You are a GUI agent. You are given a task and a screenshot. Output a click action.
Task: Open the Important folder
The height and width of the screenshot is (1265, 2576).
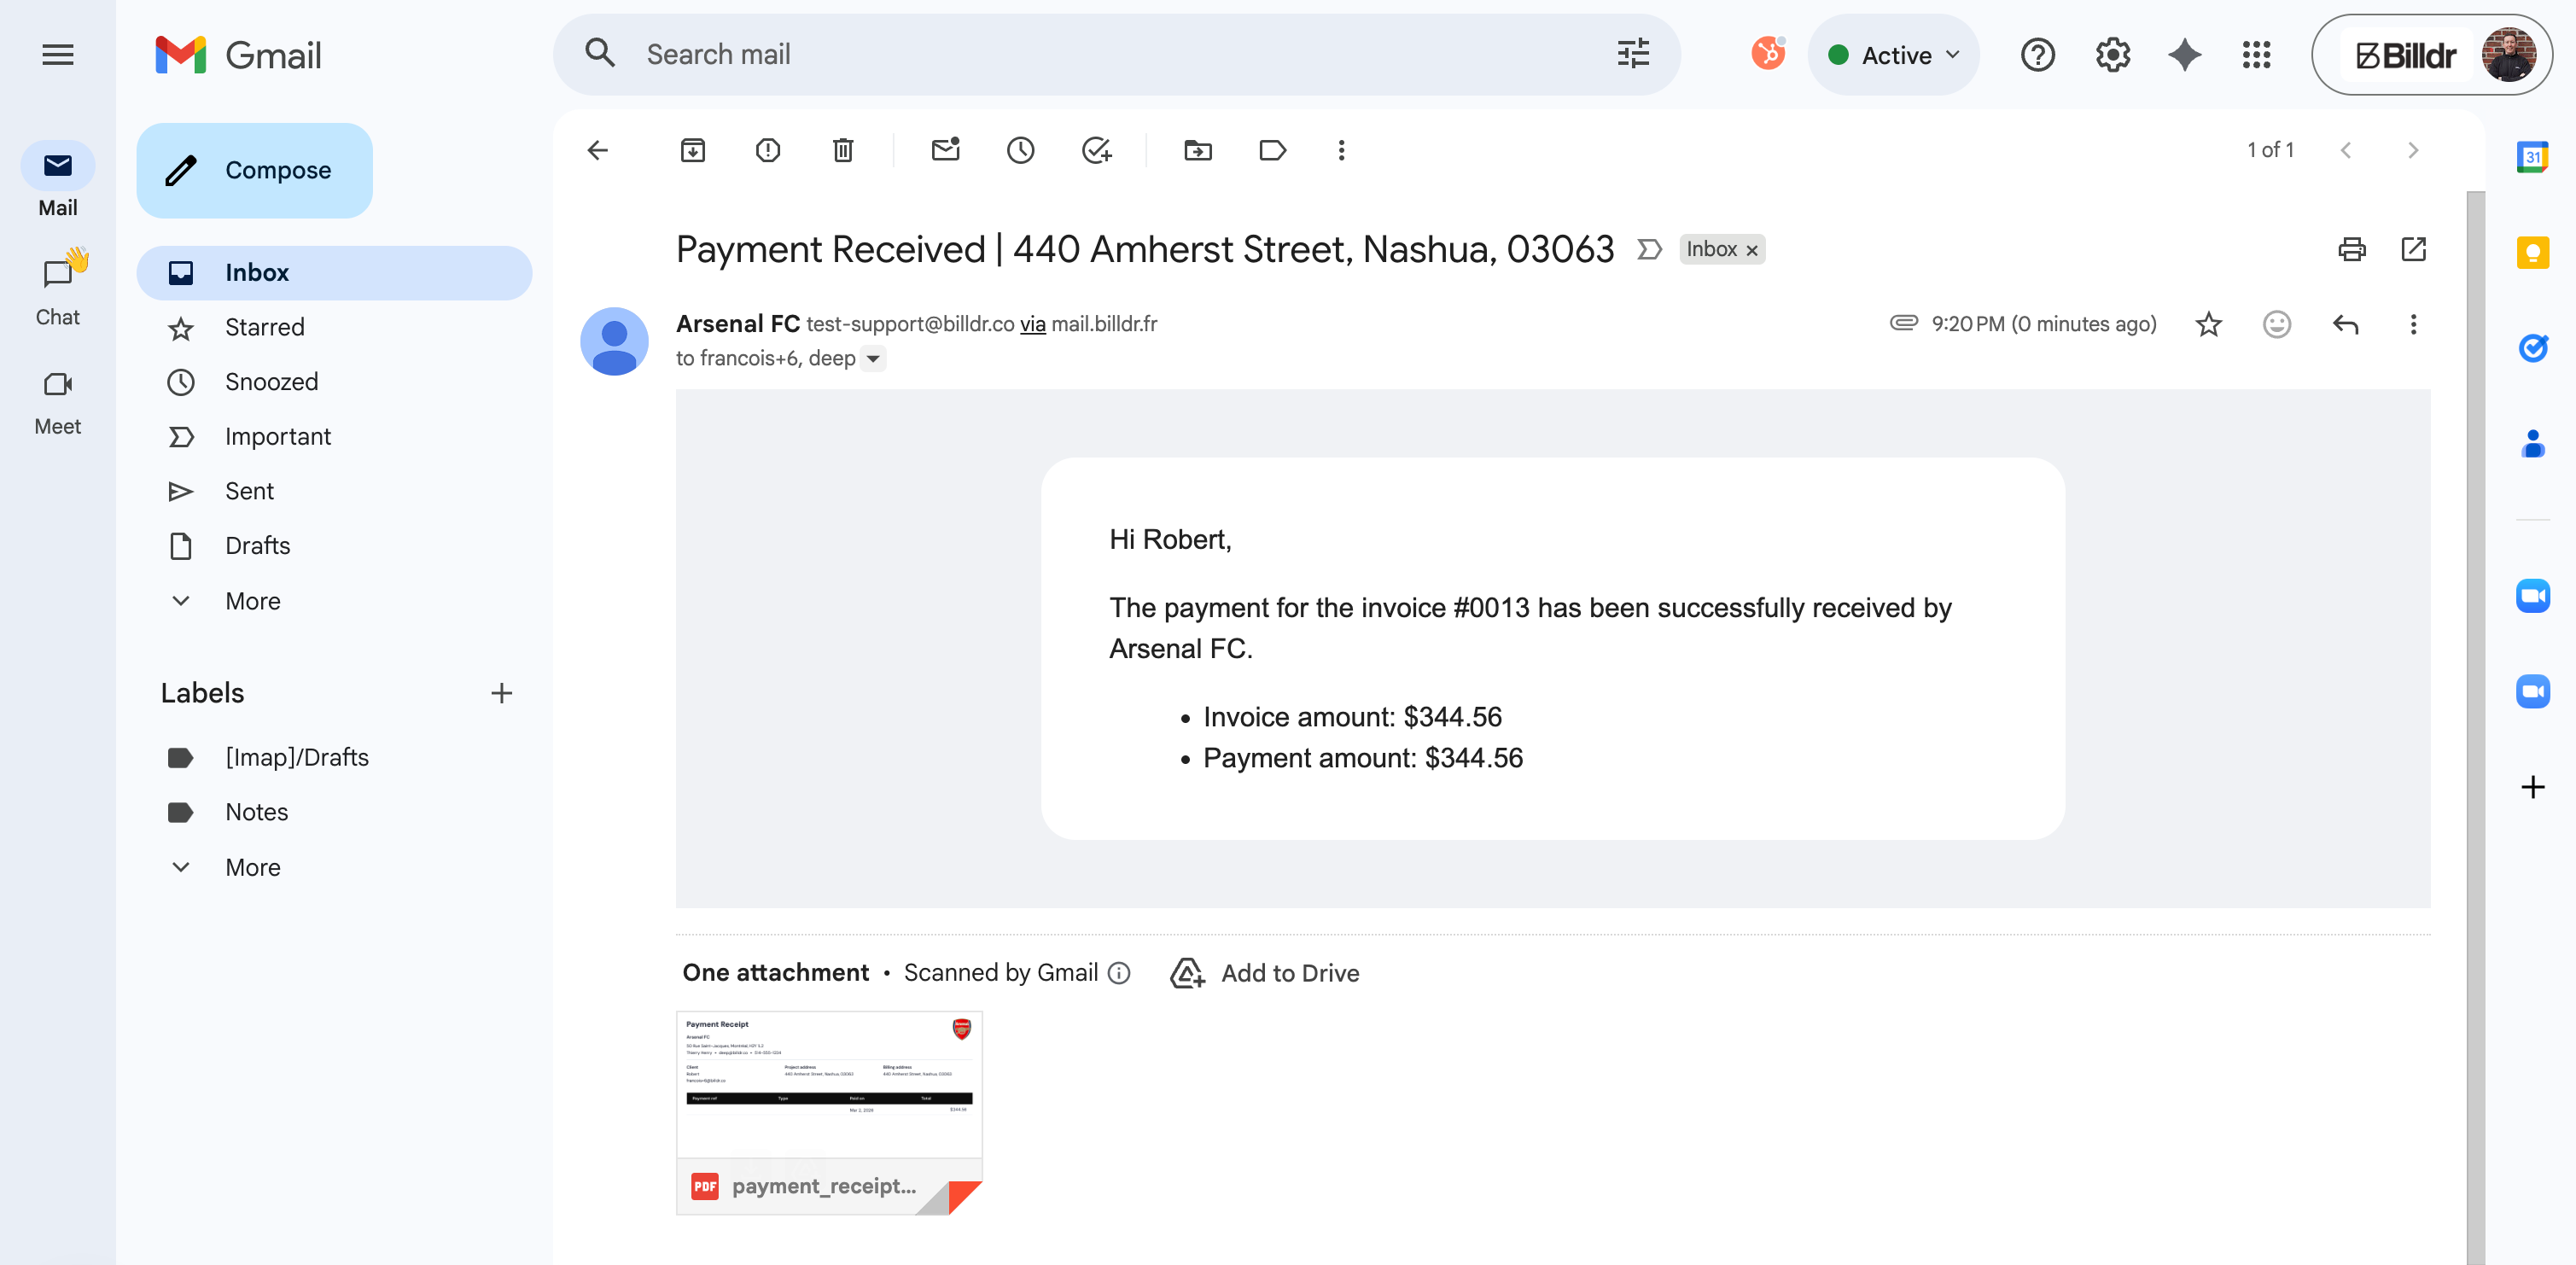(x=334, y=437)
